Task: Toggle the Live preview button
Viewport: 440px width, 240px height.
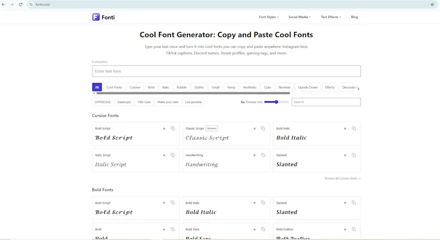Action: (194, 102)
